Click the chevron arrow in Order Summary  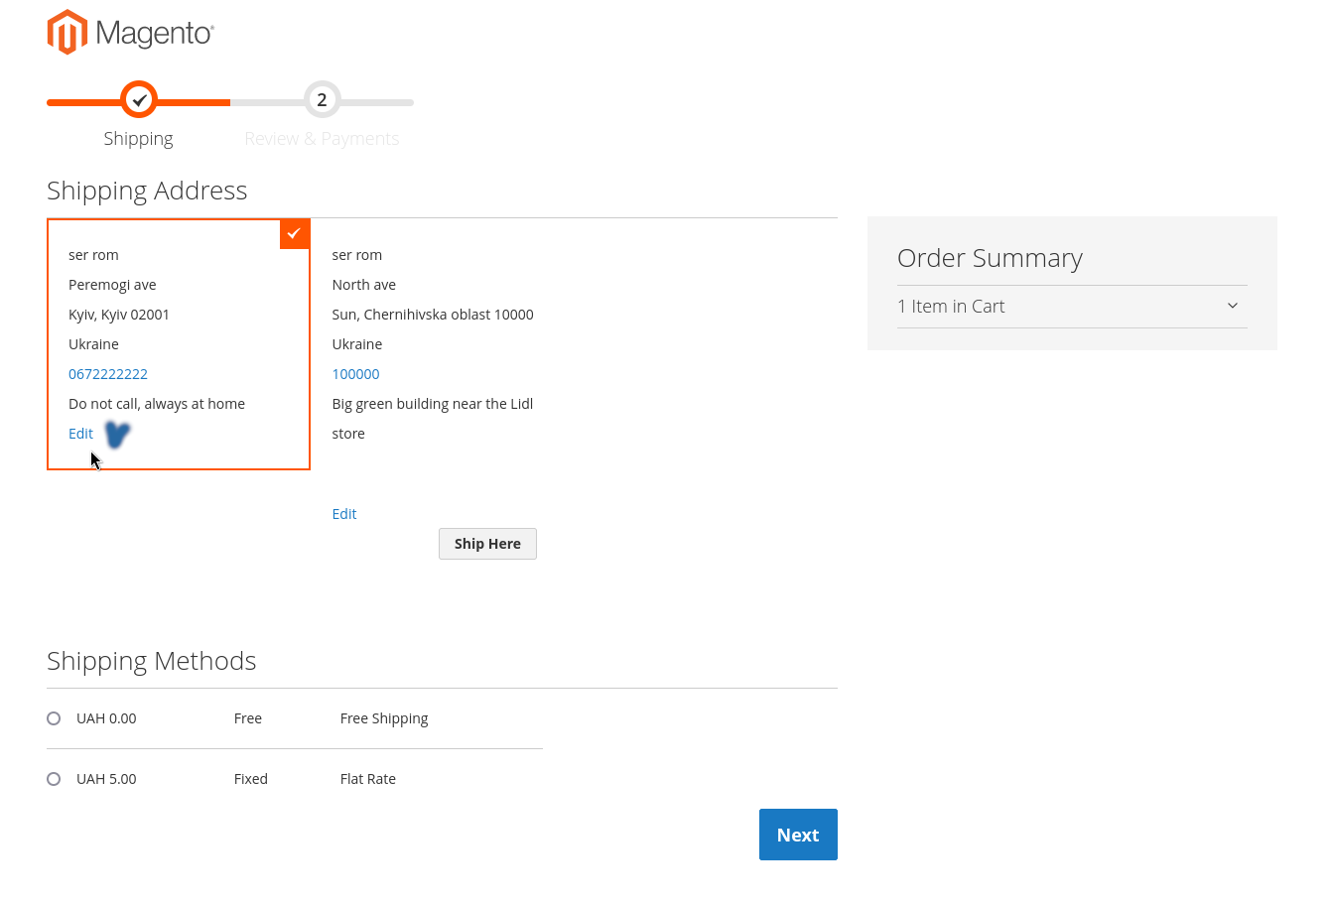pyautogui.click(x=1232, y=306)
